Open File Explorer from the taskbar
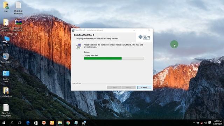224x126 pixels. pyautogui.click(x=60, y=123)
